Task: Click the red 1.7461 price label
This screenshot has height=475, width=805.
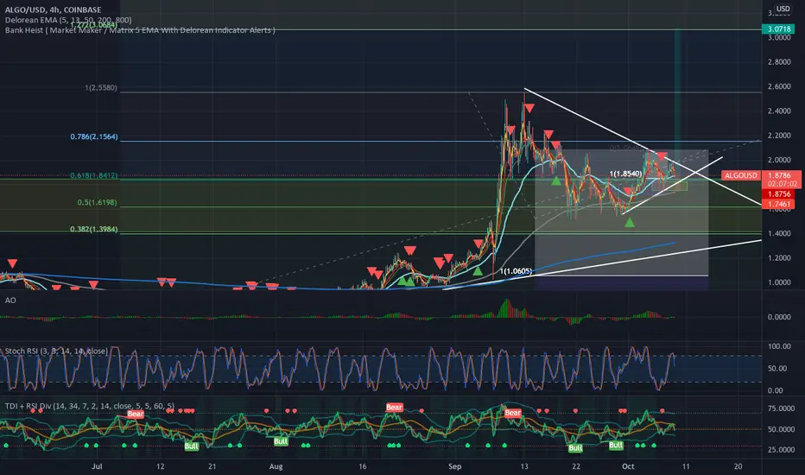Action: pos(779,205)
